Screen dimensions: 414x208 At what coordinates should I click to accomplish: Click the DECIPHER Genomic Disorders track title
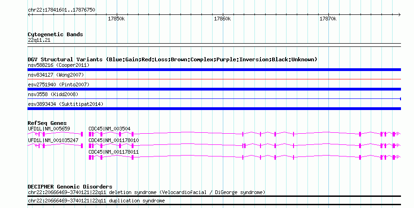(x=70, y=187)
